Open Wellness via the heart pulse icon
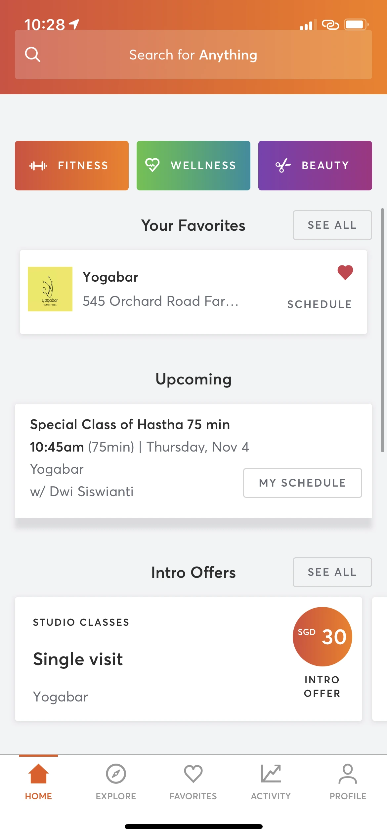Screen dimensions: 387x837 [152, 165]
